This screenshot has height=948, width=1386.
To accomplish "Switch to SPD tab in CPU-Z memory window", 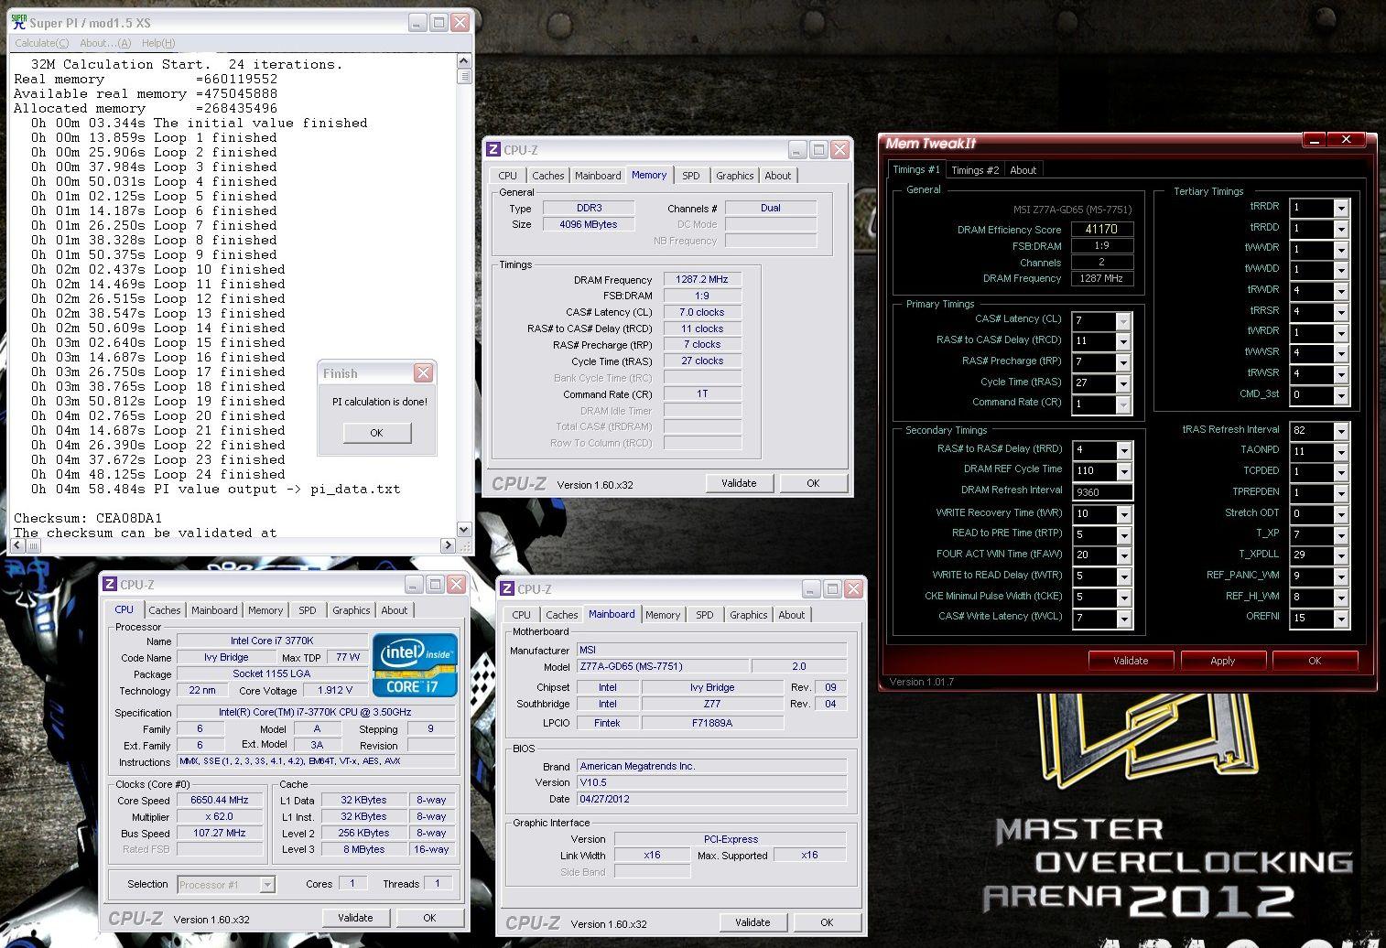I will [691, 176].
